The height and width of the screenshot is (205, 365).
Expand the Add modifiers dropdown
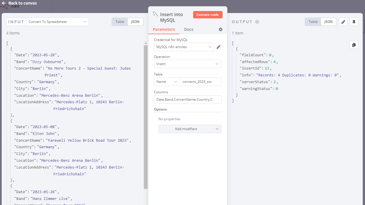(190, 129)
